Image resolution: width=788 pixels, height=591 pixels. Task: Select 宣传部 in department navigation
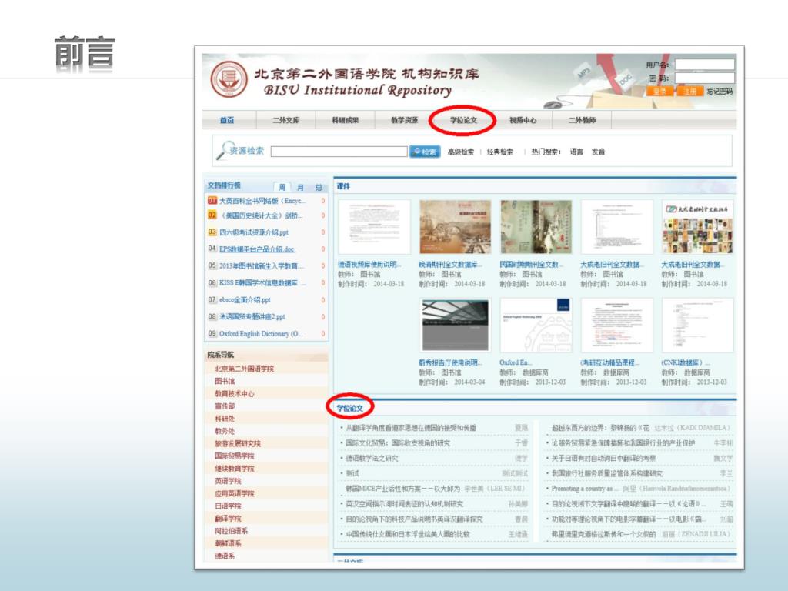tap(225, 406)
